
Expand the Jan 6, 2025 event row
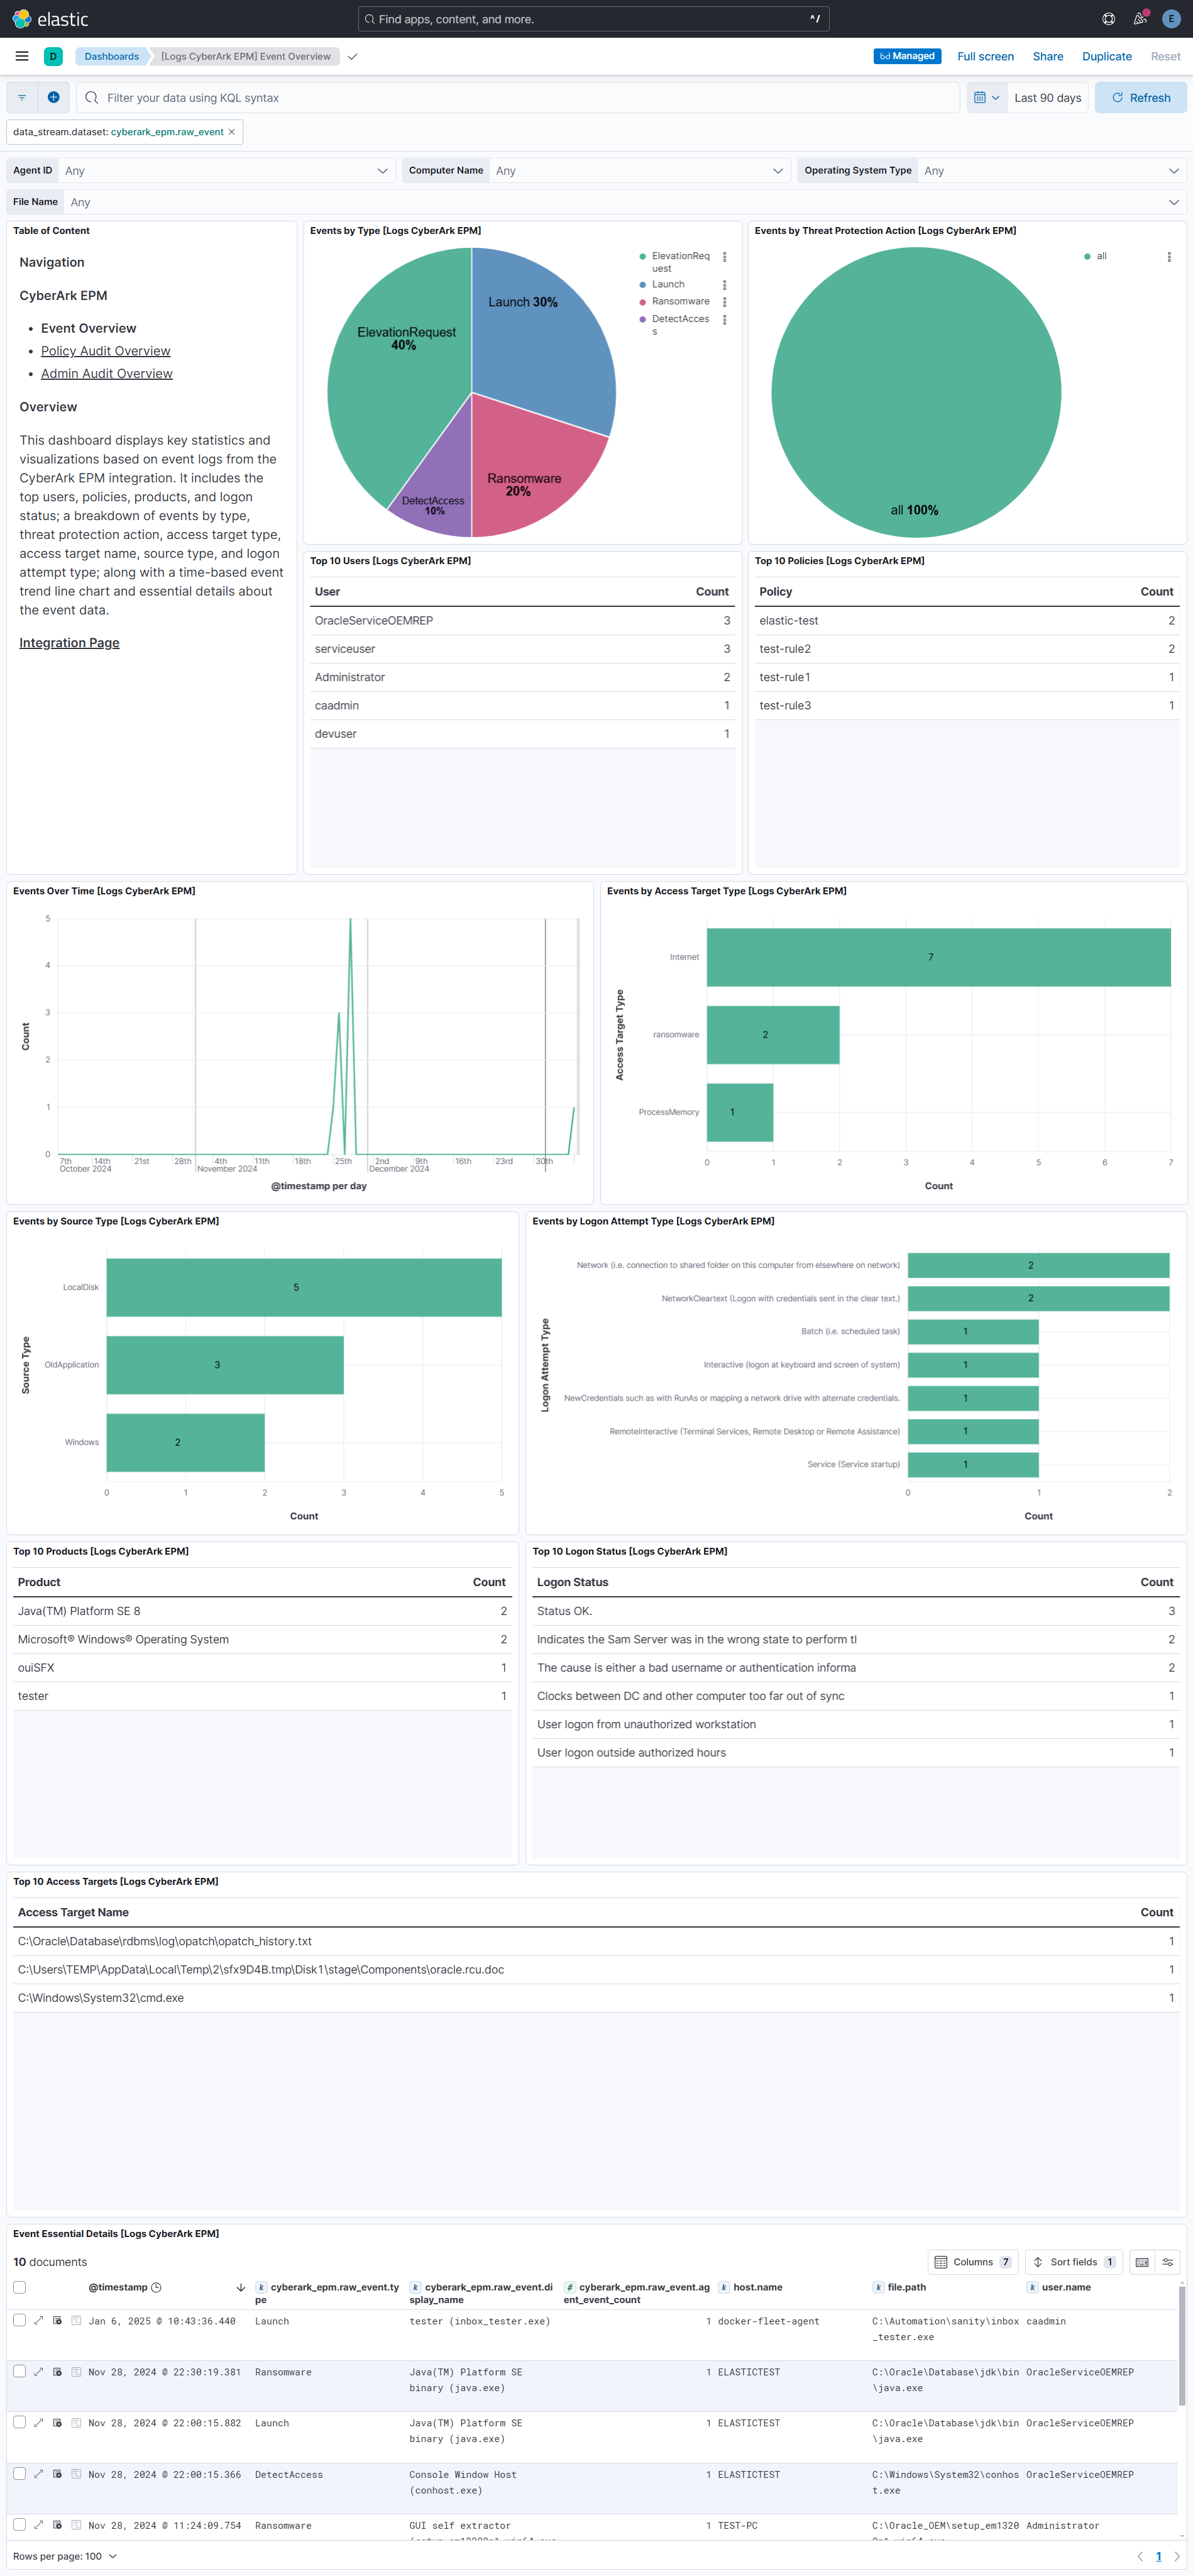[x=39, y=2321]
